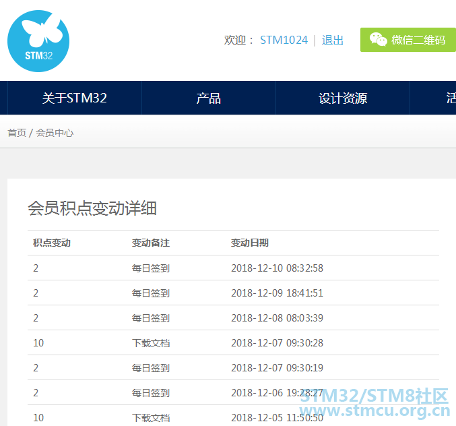Click points value 10 in 2018-12-05 row

38,418
